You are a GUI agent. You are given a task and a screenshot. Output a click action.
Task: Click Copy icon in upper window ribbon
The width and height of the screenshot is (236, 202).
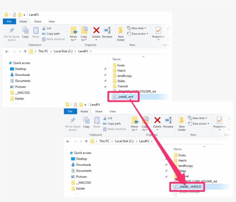[x=25, y=30]
